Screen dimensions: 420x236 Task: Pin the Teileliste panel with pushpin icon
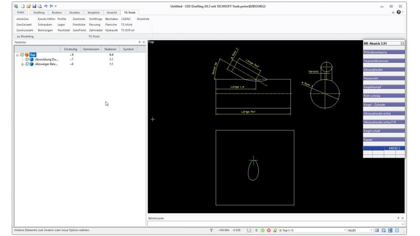coord(139,42)
